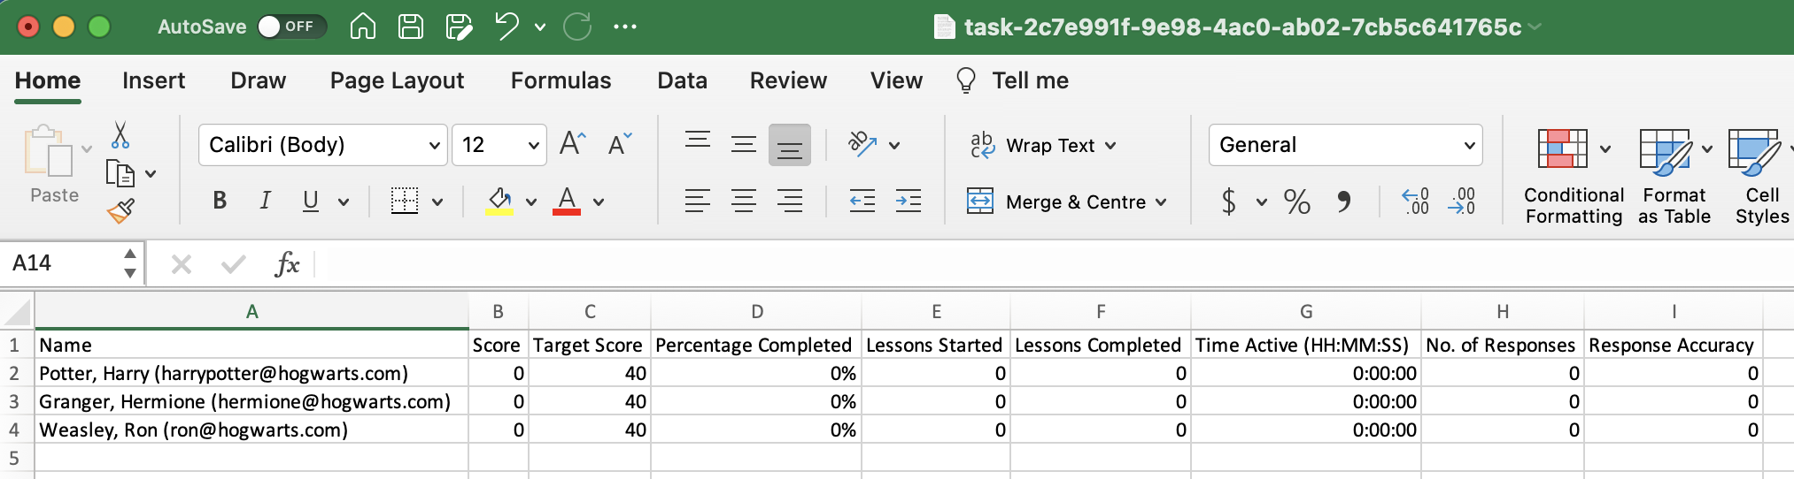Click the Merge & Centre button

click(1056, 202)
